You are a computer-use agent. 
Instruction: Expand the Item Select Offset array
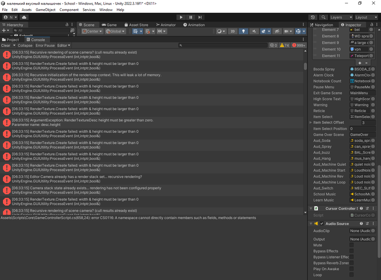tap(311, 123)
